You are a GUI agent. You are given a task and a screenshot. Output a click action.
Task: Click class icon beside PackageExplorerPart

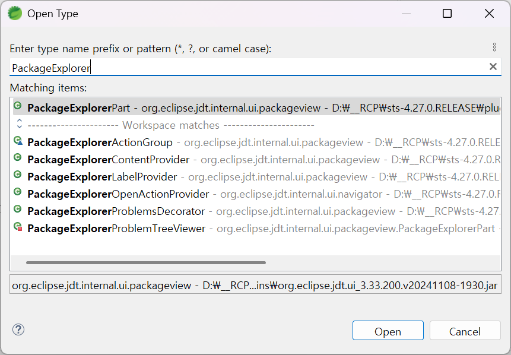click(x=18, y=106)
